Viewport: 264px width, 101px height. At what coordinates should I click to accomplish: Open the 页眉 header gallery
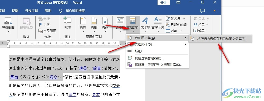pos(83,25)
